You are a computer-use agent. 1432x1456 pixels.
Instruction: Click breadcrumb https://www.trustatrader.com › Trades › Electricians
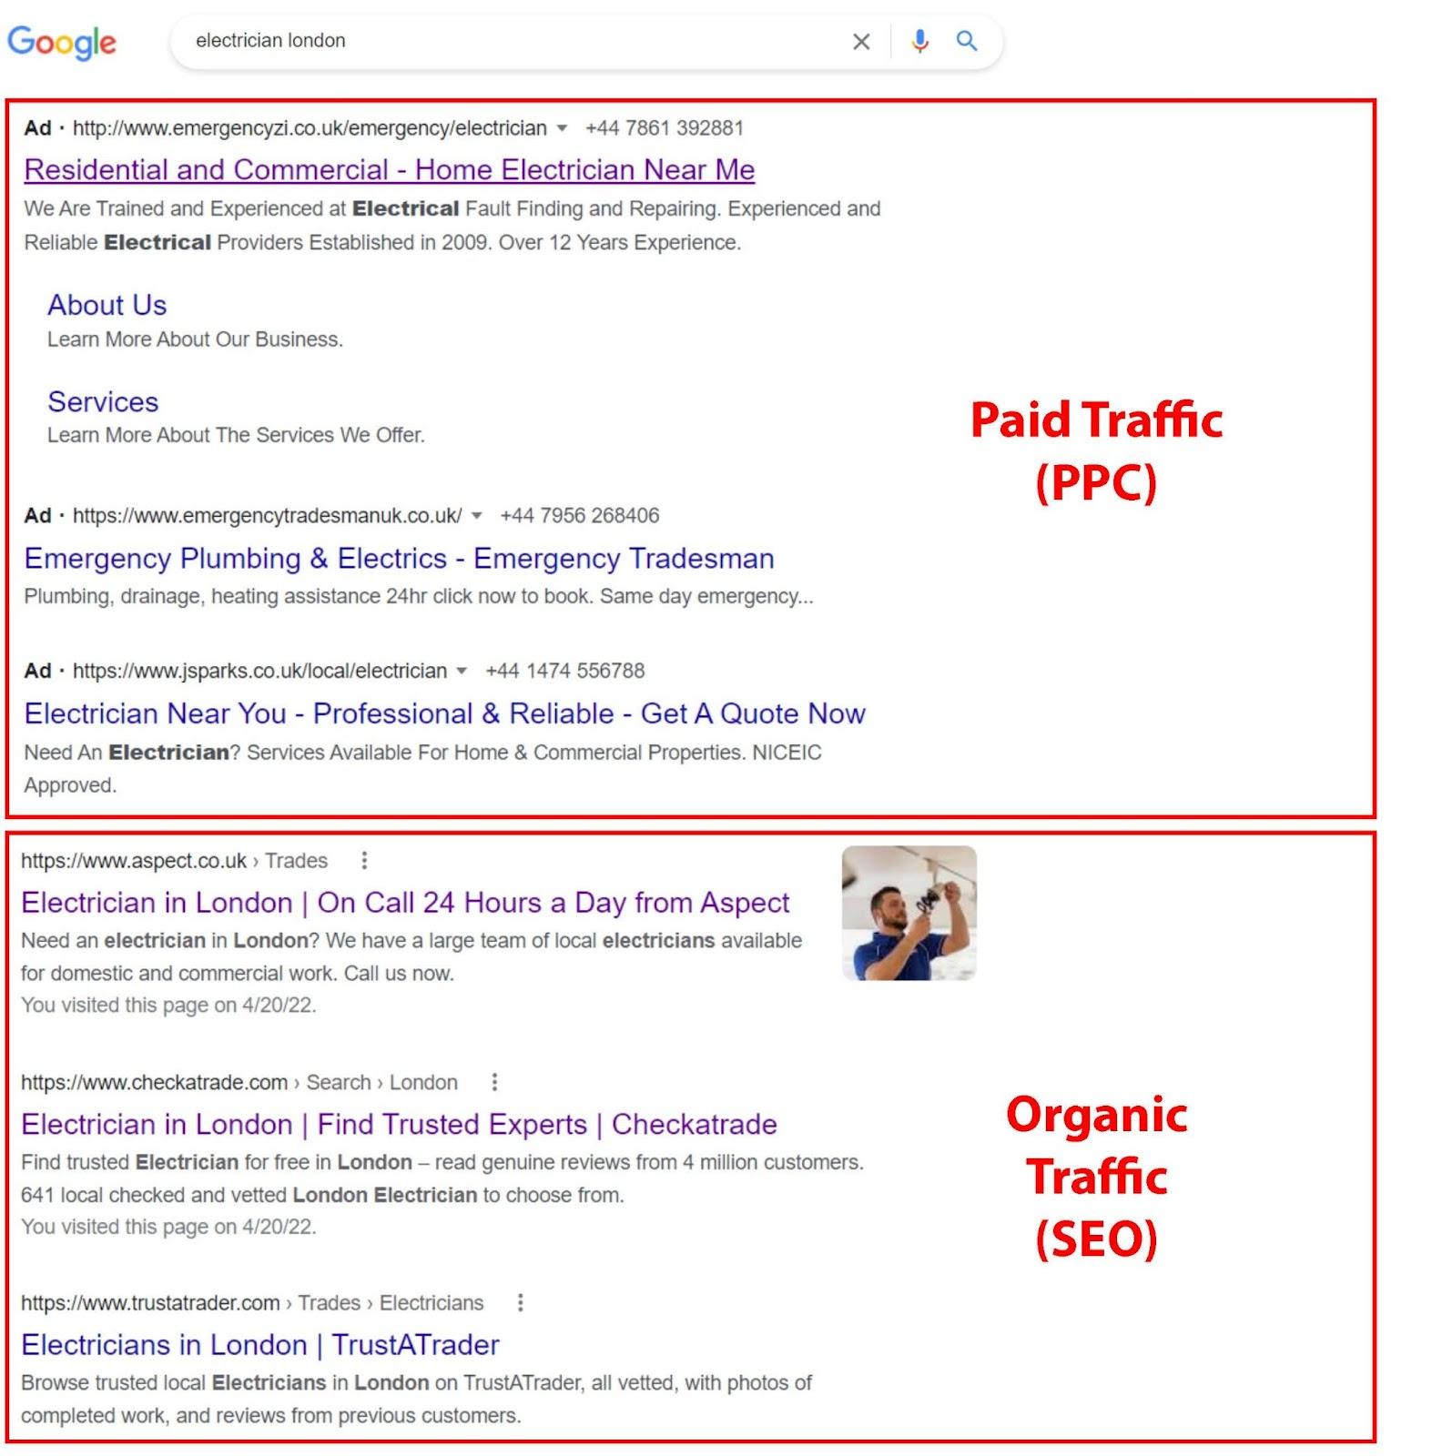(252, 1303)
